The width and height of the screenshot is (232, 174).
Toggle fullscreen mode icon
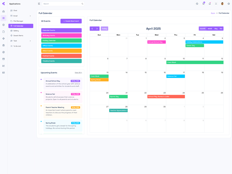tap(216, 4)
